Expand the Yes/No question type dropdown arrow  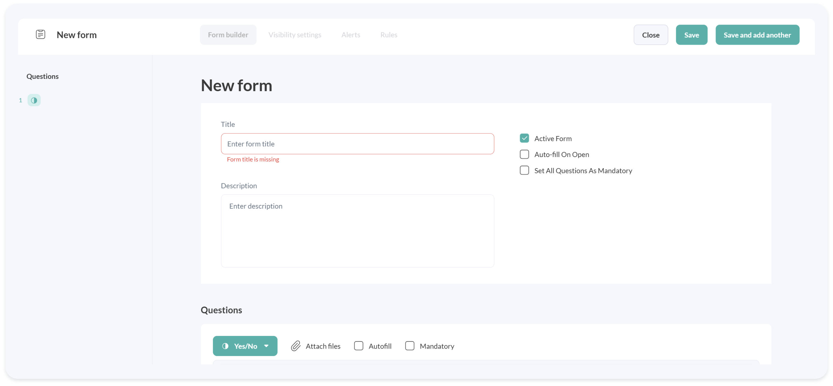click(x=266, y=346)
